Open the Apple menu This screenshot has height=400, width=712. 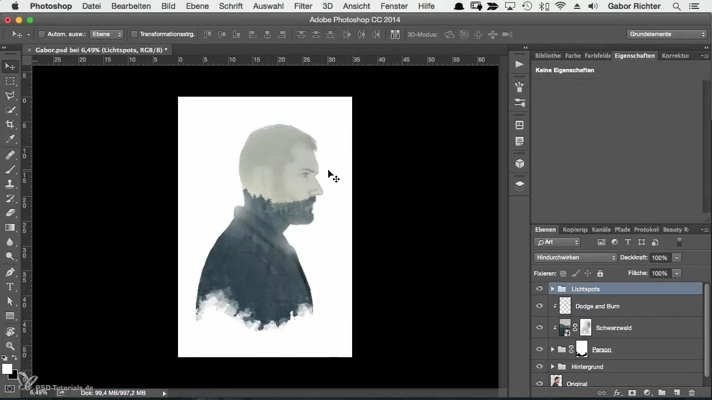coord(14,6)
